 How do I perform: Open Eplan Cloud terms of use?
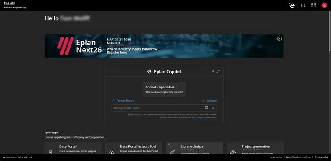coord(298,157)
